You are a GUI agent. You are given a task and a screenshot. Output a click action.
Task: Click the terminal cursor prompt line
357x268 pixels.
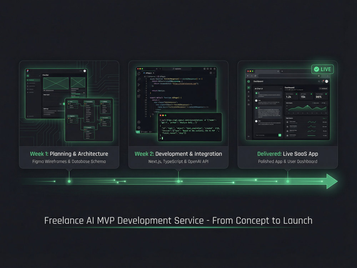tap(161, 138)
